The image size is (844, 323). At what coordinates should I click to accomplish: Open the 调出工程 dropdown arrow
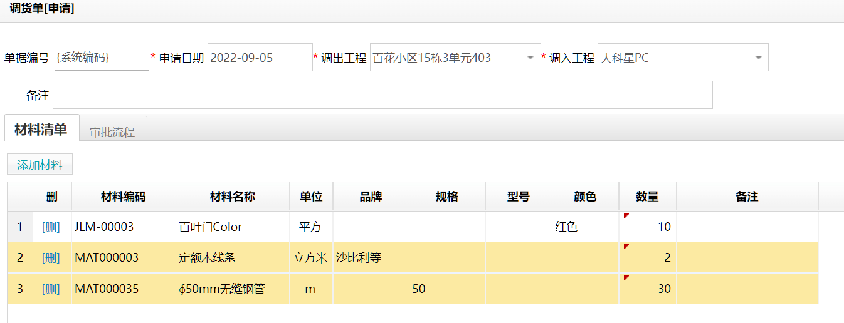tap(530, 58)
